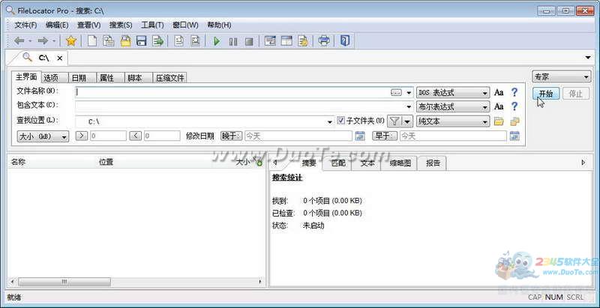Print results using printer icon

click(324, 41)
